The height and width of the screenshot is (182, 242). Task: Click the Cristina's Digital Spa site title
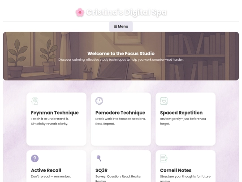pyautogui.click(x=126, y=13)
